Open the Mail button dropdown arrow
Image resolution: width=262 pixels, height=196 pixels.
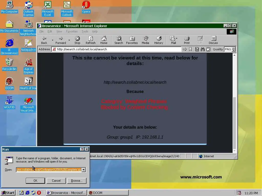177,38
